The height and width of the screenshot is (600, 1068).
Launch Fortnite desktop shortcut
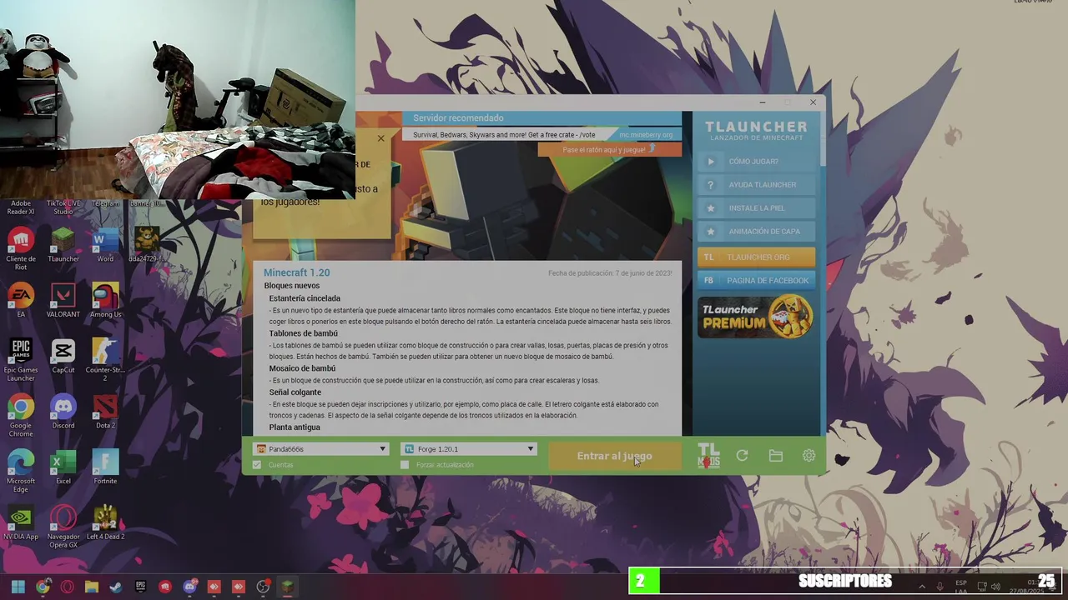pyautogui.click(x=105, y=467)
